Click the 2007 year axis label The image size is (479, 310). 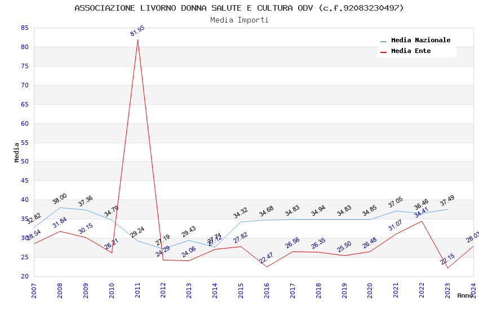34,290
